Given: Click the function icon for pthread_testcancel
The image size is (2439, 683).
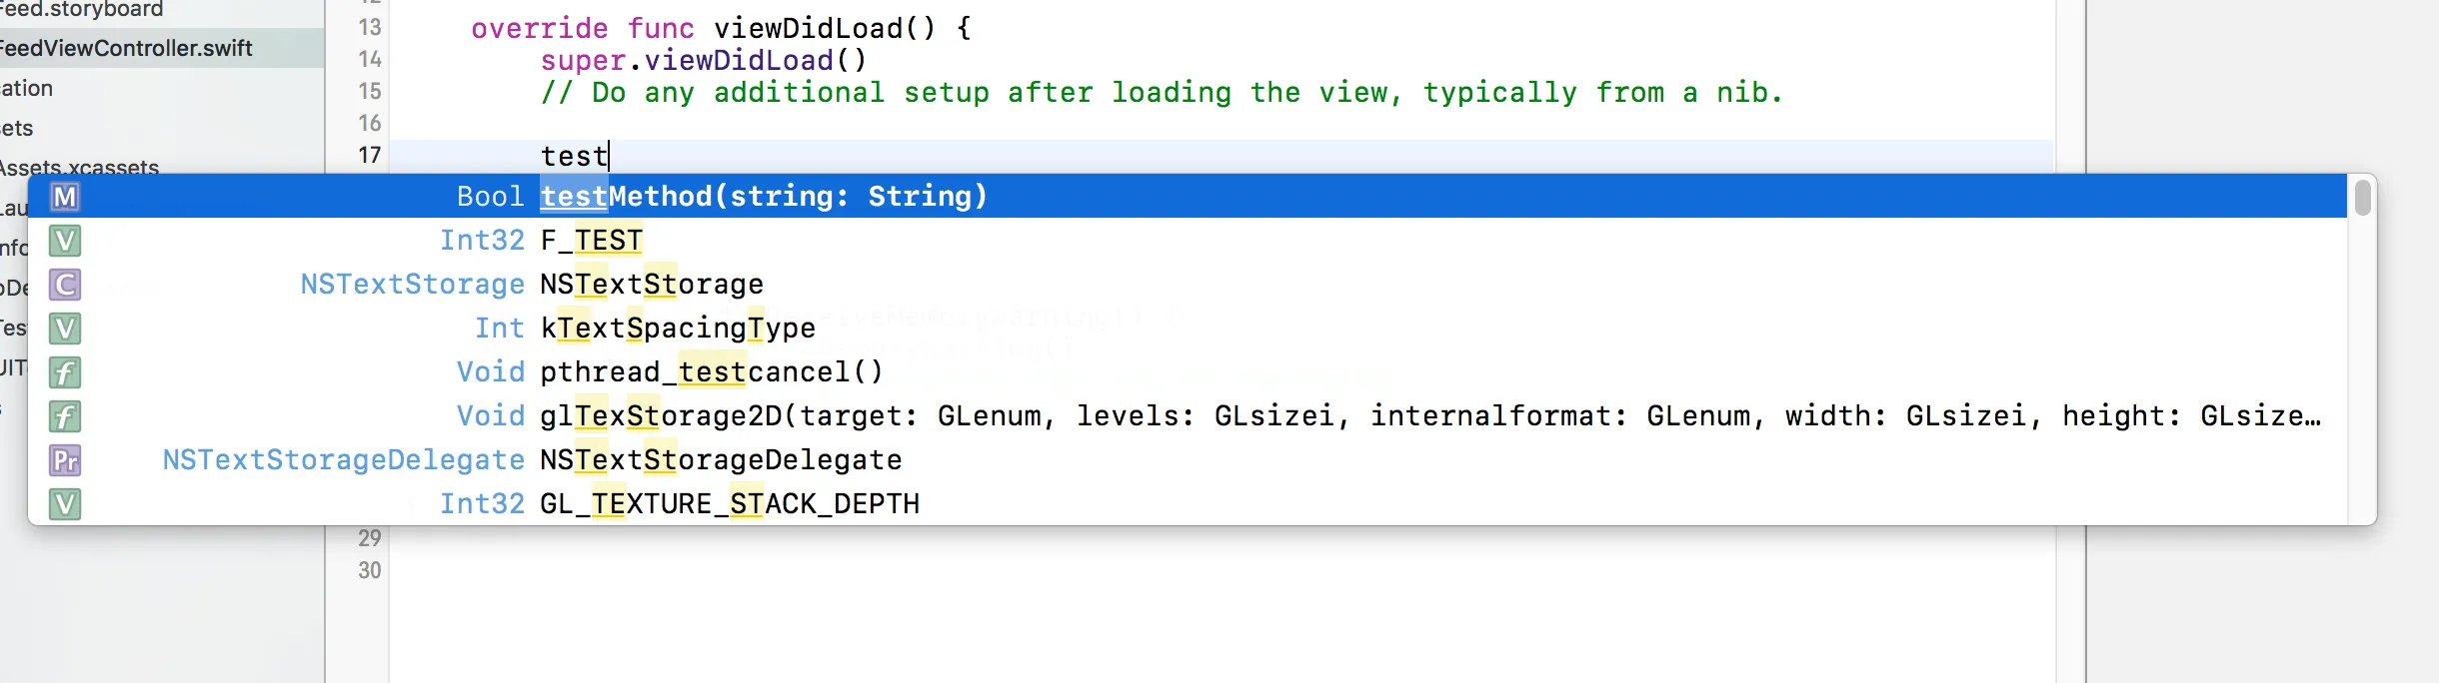Looking at the screenshot, I should click(65, 372).
